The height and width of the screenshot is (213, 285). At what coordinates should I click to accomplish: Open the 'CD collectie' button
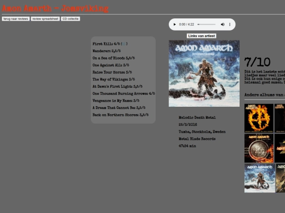tap(71, 19)
